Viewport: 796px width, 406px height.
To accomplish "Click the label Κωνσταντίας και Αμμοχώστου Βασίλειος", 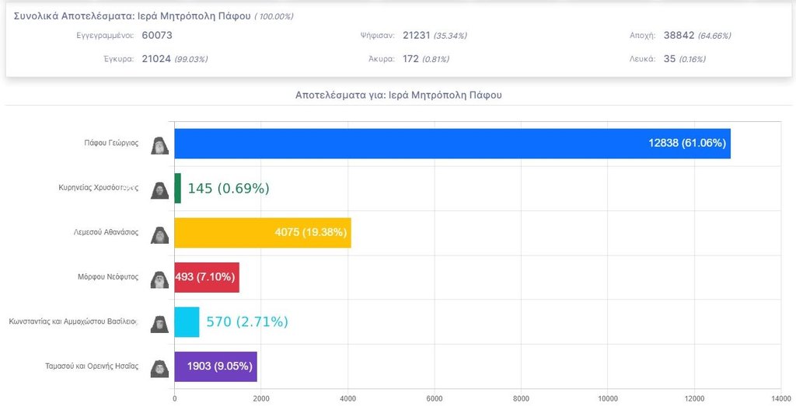I will 74,322.
